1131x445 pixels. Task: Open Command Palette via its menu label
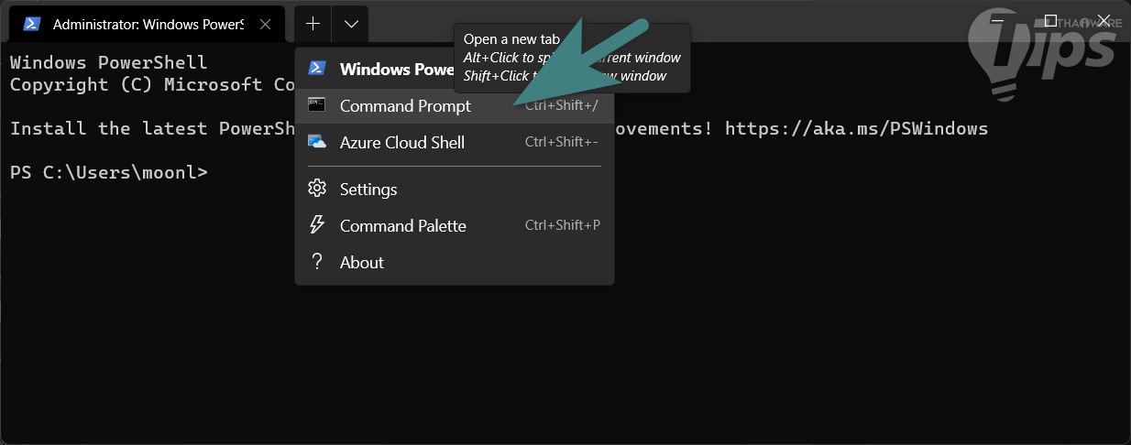pyautogui.click(x=402, y=225)
